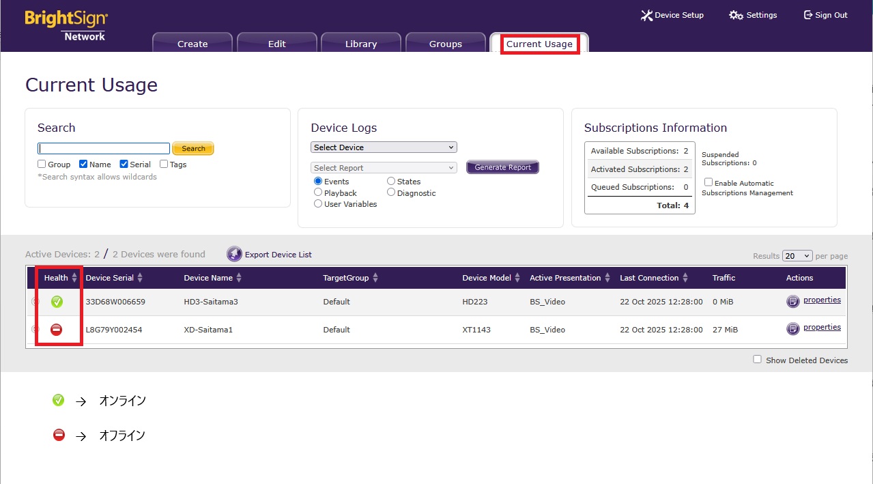Click properties icon for HD3-Saitama3 row
The height and width of the screenshot is (484, 873).
(792, 301)
